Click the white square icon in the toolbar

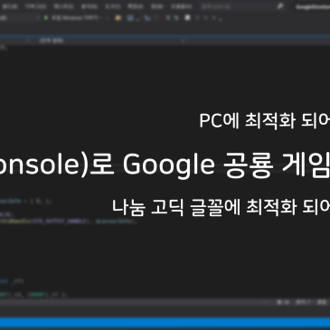[187, 18]
